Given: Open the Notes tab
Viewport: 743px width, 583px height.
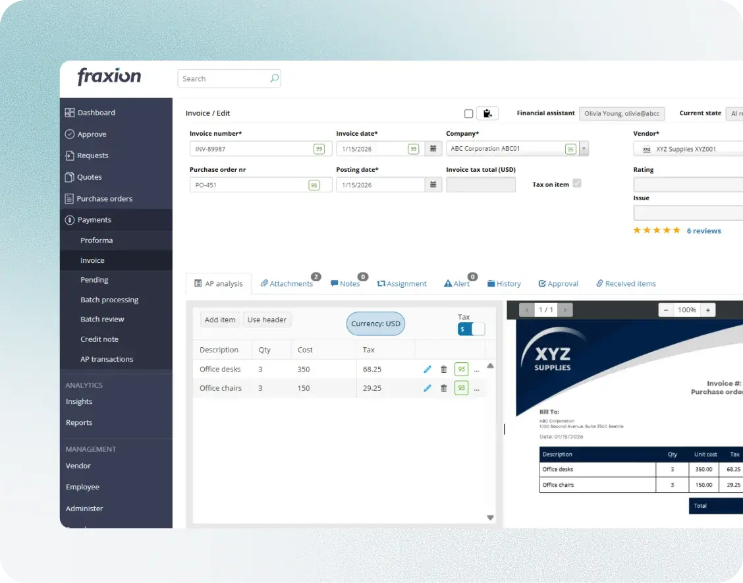Looking at the screenshot, I should 345,283.
